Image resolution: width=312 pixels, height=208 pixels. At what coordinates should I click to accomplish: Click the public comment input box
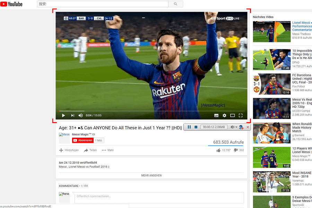click(159, 198)
